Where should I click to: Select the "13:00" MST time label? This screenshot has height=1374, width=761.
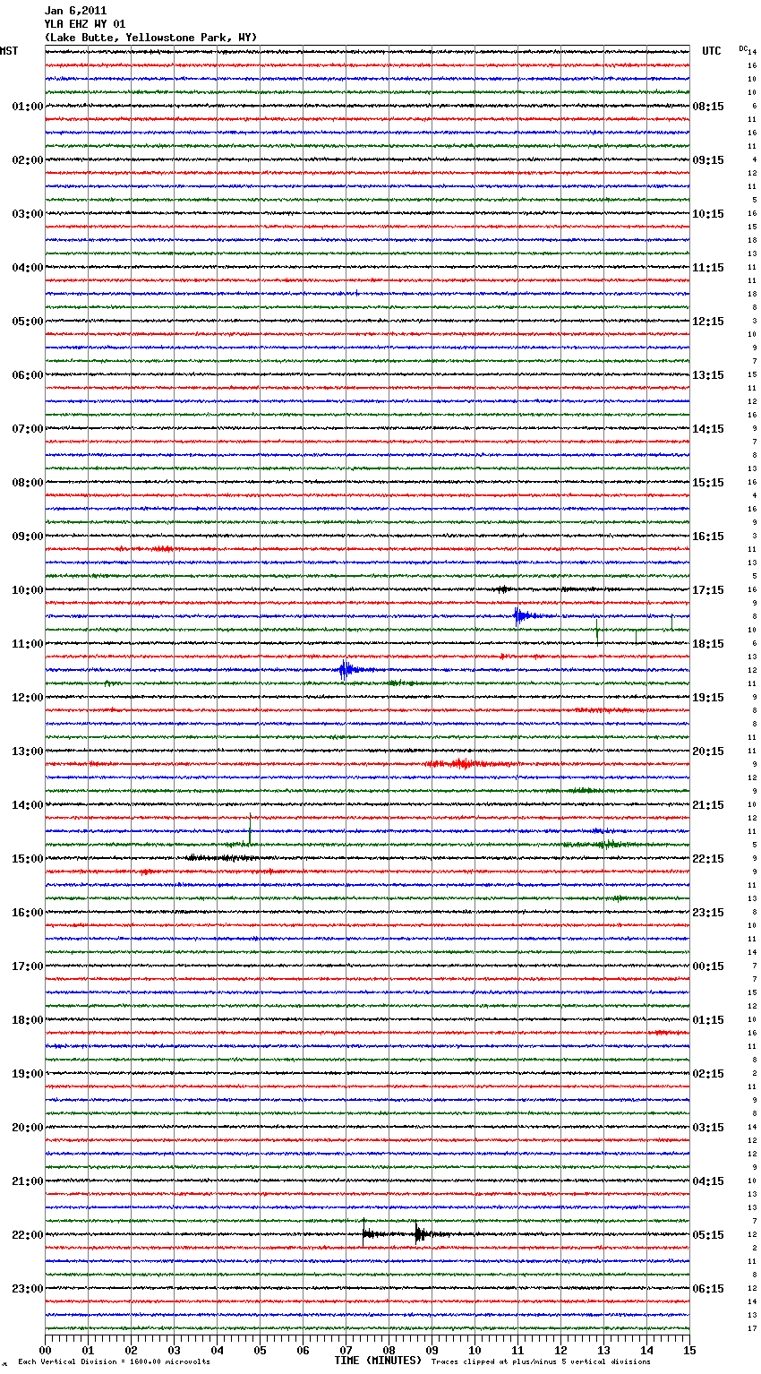28,751
